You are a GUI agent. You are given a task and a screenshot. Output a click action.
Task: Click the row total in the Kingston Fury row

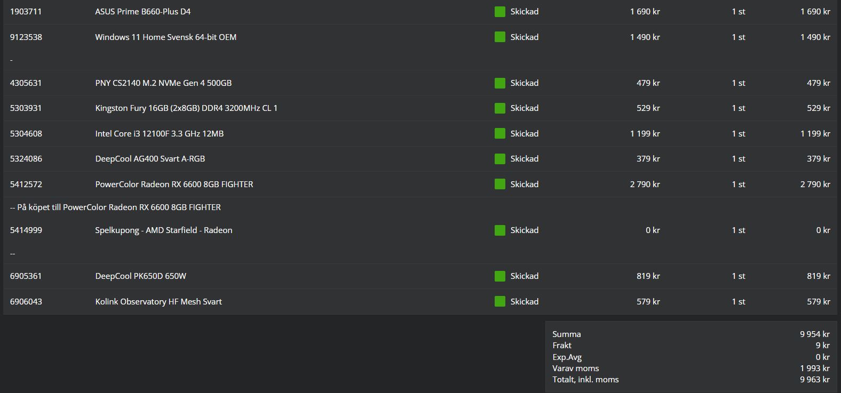pyautogui.click(x=819, y=108)
